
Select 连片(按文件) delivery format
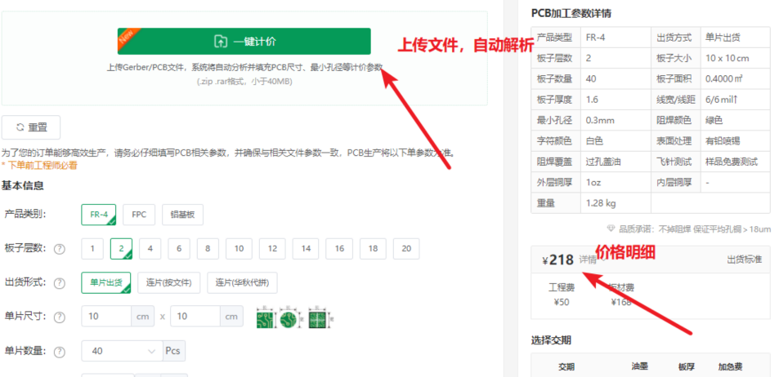click(169, 283)
